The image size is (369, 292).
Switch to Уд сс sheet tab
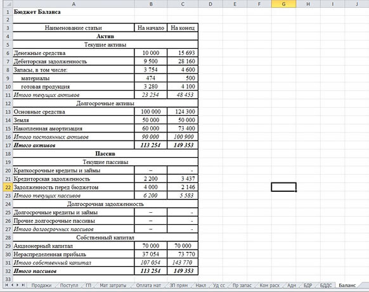coord(219,285)
